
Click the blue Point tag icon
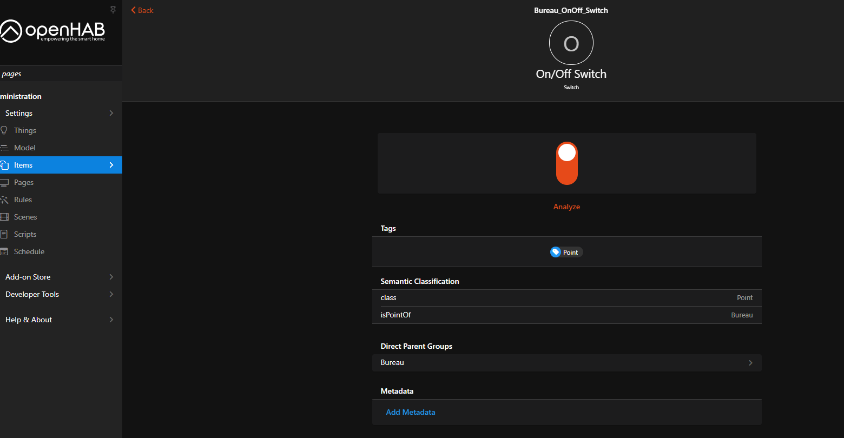tap(556, 251)
